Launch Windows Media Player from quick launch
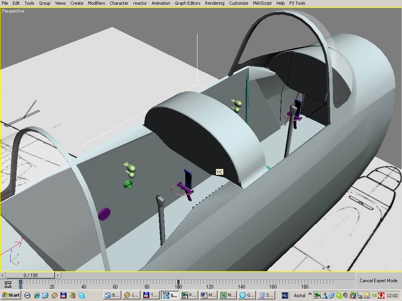Viewport: 402px width, 301px height. pyautogui.click(x=27, y=295)
